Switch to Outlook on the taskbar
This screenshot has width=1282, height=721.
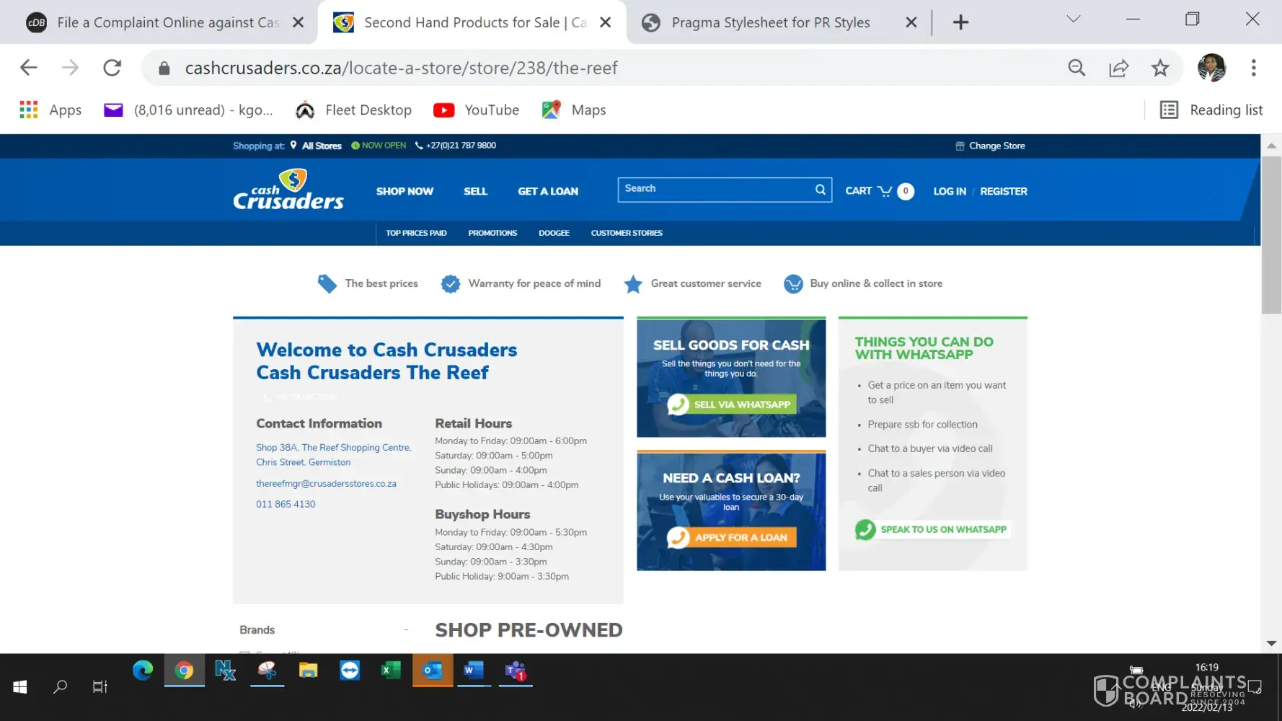point(433,671)
